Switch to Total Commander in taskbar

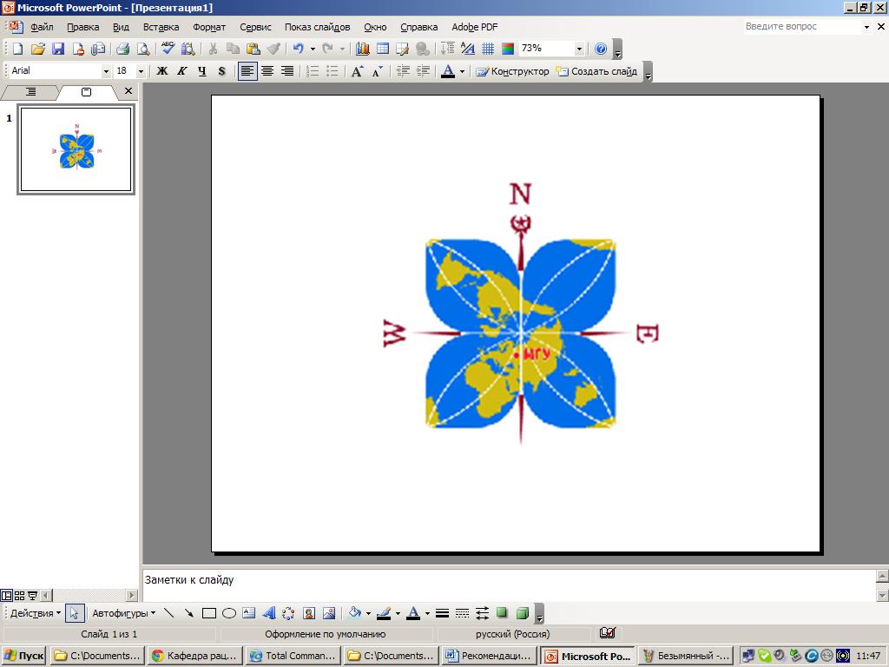coord(293,656)
